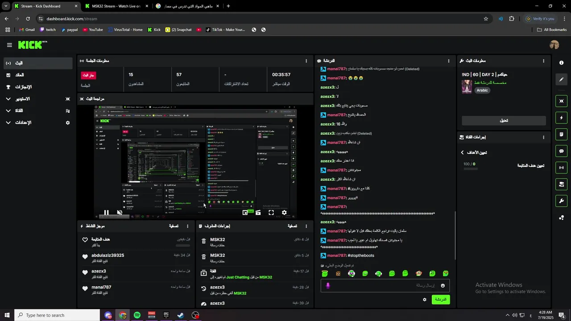
Task: Open three-dot menu of الدردشة chat panel
Action: click(449, 61)
